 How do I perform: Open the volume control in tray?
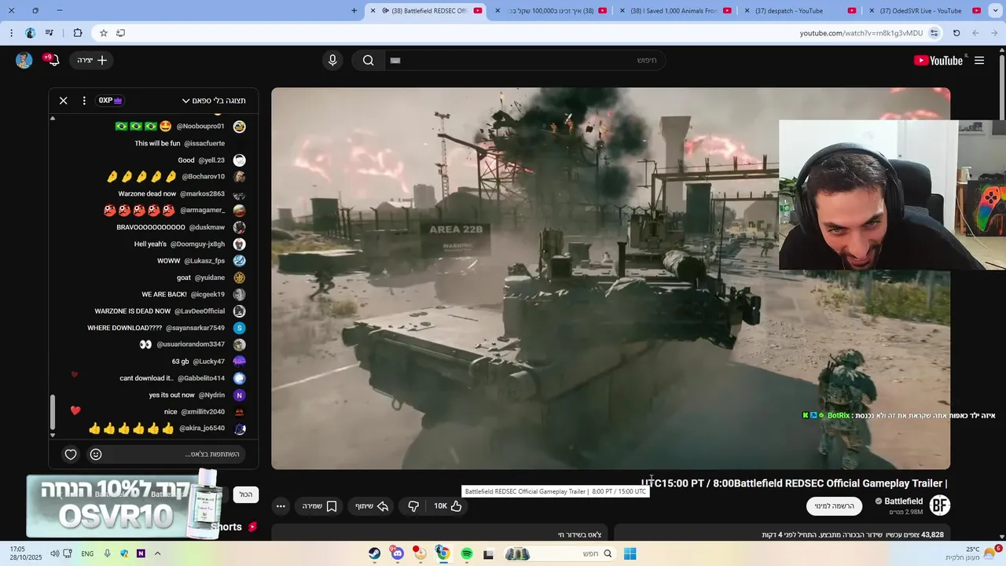55,553
